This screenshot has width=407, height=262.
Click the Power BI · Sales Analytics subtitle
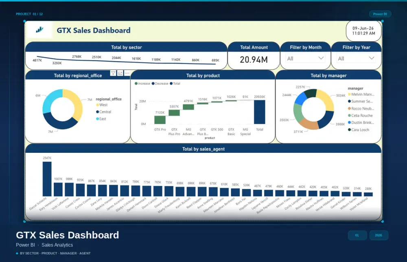44,245
